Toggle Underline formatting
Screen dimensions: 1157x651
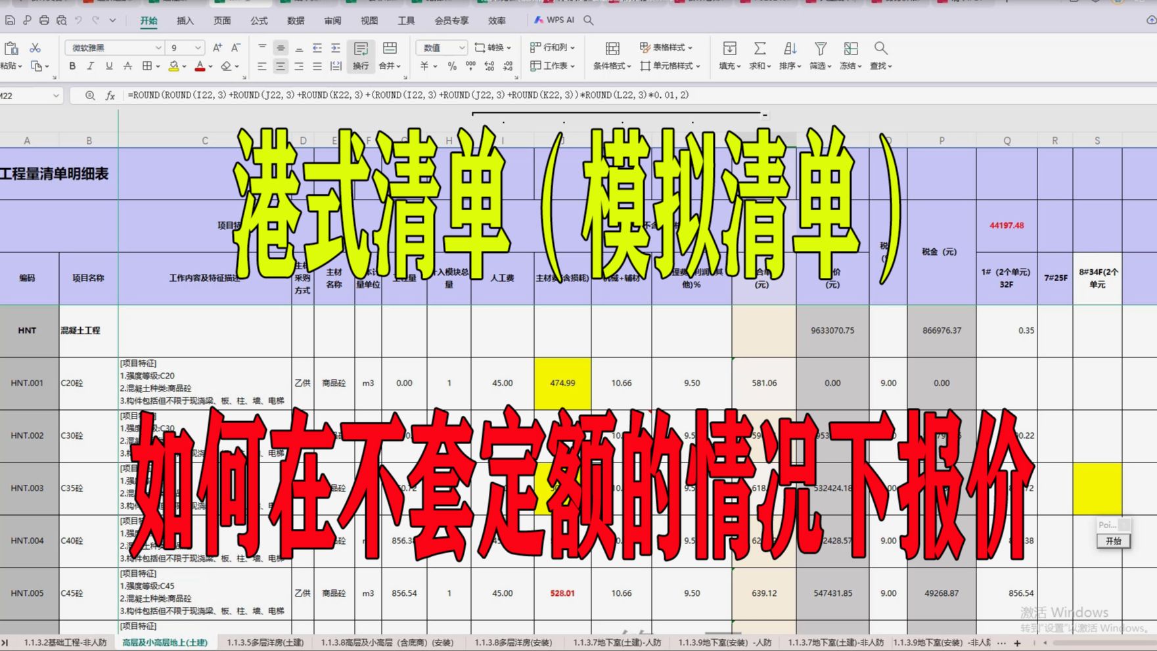click(x=109, y=66)
